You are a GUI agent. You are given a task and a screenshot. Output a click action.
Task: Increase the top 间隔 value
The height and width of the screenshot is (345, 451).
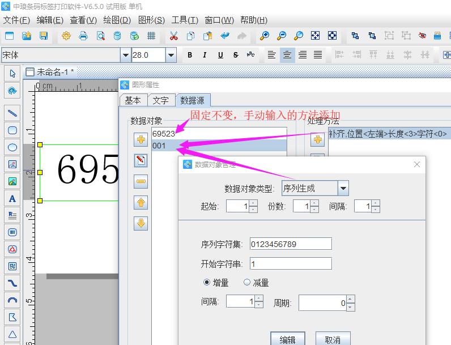click(x=375, y=203)
